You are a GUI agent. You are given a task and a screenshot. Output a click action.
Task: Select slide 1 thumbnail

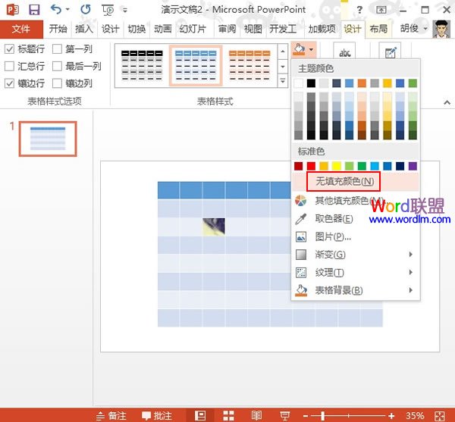click(x=48, y=139)
